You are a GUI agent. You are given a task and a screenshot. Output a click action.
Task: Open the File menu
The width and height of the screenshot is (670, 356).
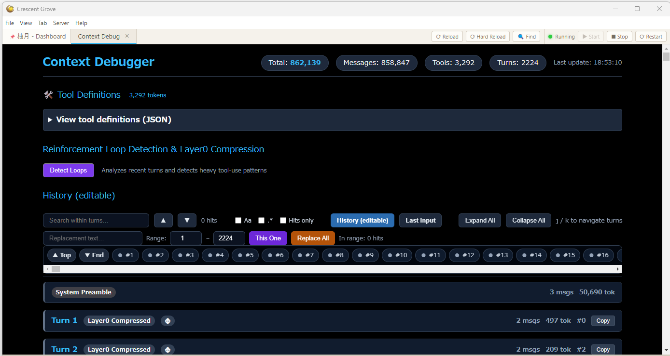click(x=10, y=23)
